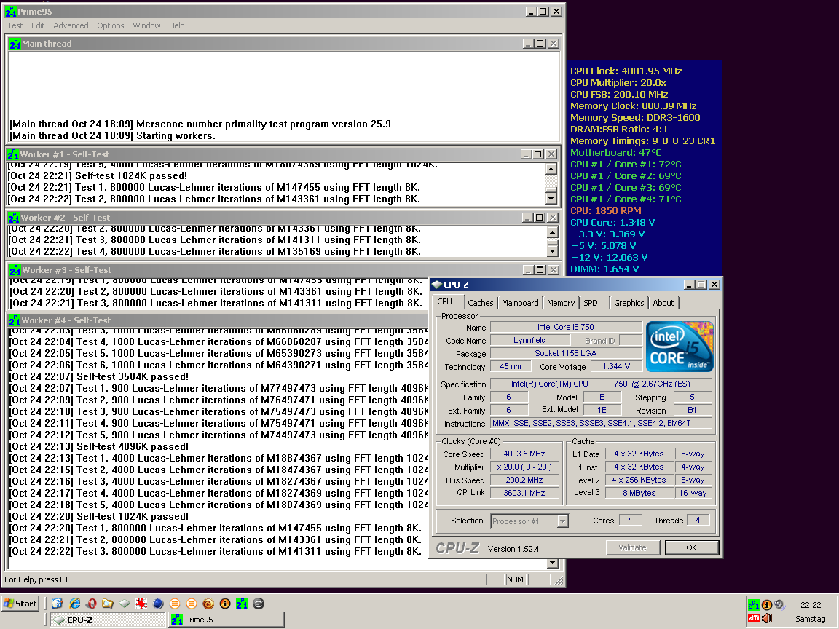
Task: Click the CPU-Z chip icon in Quick Launch
Action: coord(125,604)
